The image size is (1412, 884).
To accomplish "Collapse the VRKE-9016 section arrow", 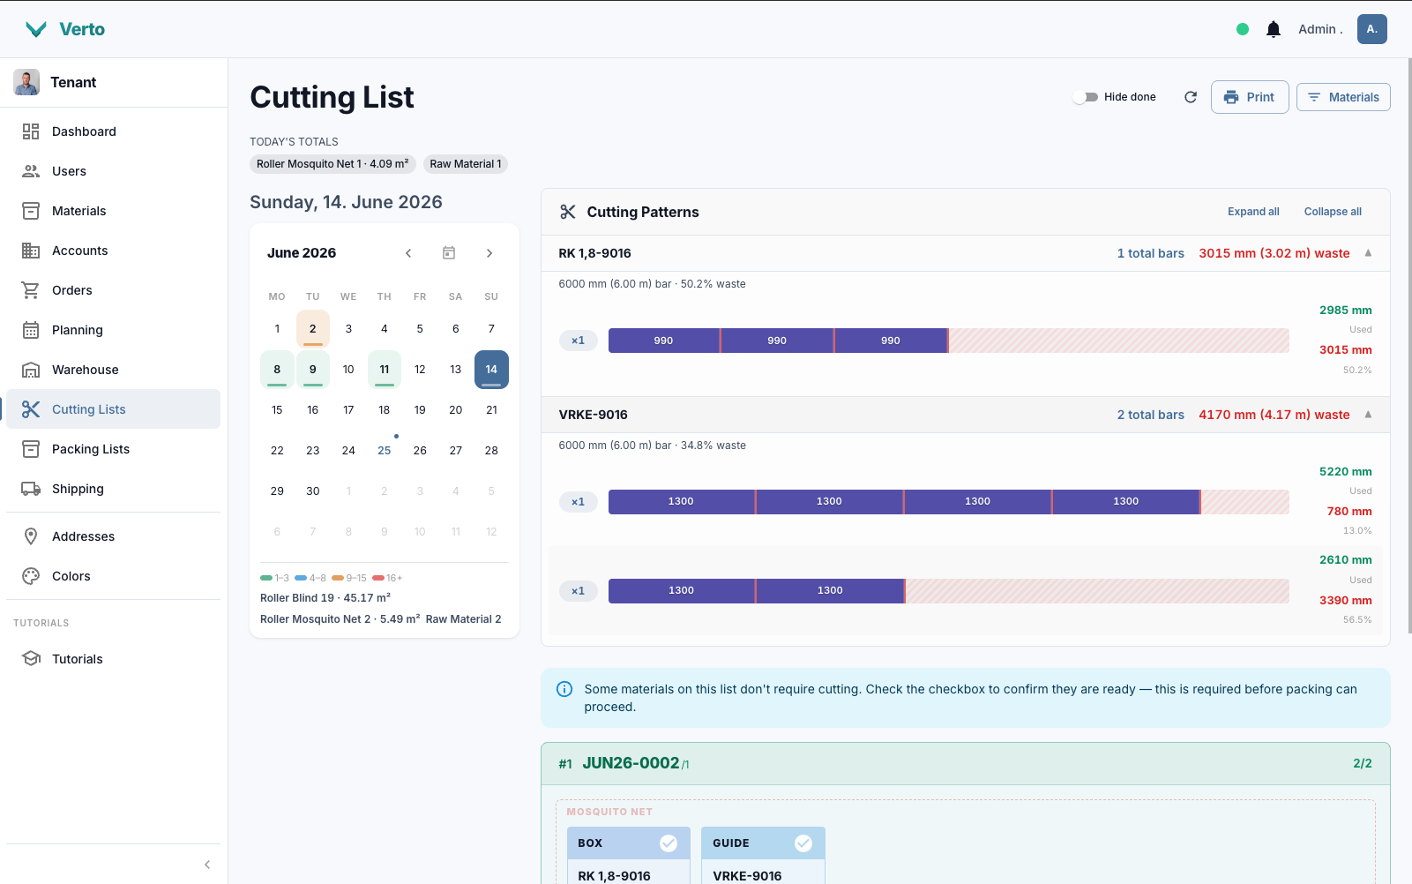I will [x=1368, y=415].
